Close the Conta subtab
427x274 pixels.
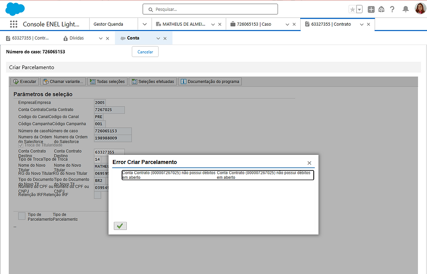point(165,38)
